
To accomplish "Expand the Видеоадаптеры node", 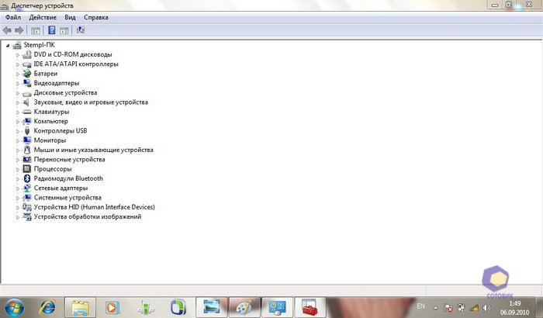I will [x=17, y=83].
